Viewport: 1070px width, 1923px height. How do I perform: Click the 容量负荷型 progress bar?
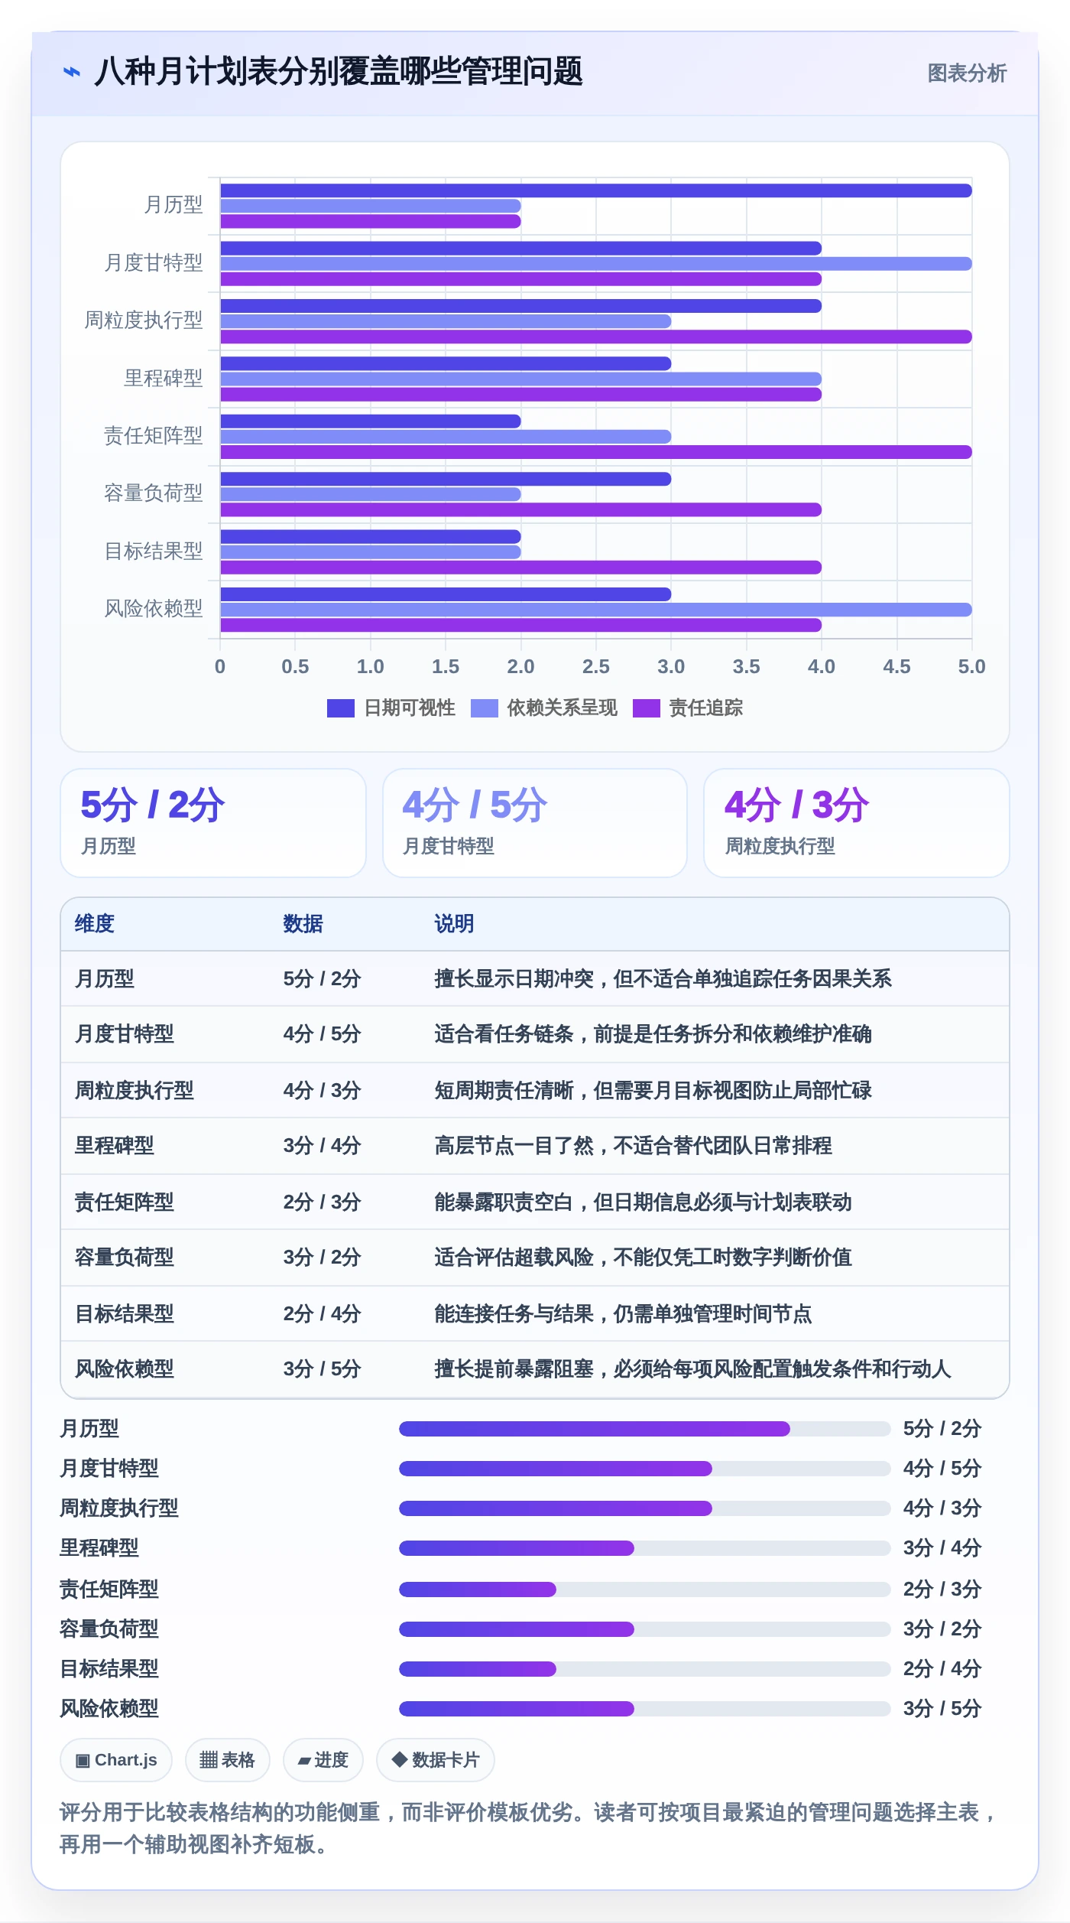point(644,1629)
